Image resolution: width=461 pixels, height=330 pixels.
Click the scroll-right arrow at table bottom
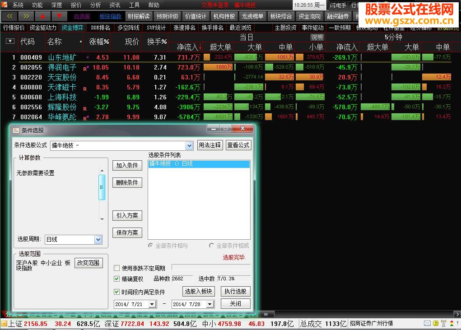coord(457,314)
